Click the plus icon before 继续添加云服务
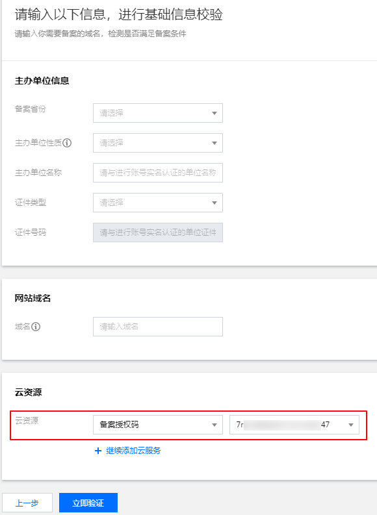The image size is (377, 515). point(98,451)
